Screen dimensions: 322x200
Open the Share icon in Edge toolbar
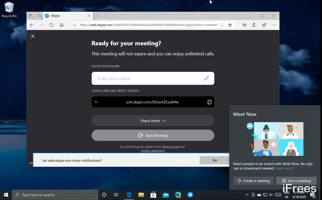coord(264,25)
